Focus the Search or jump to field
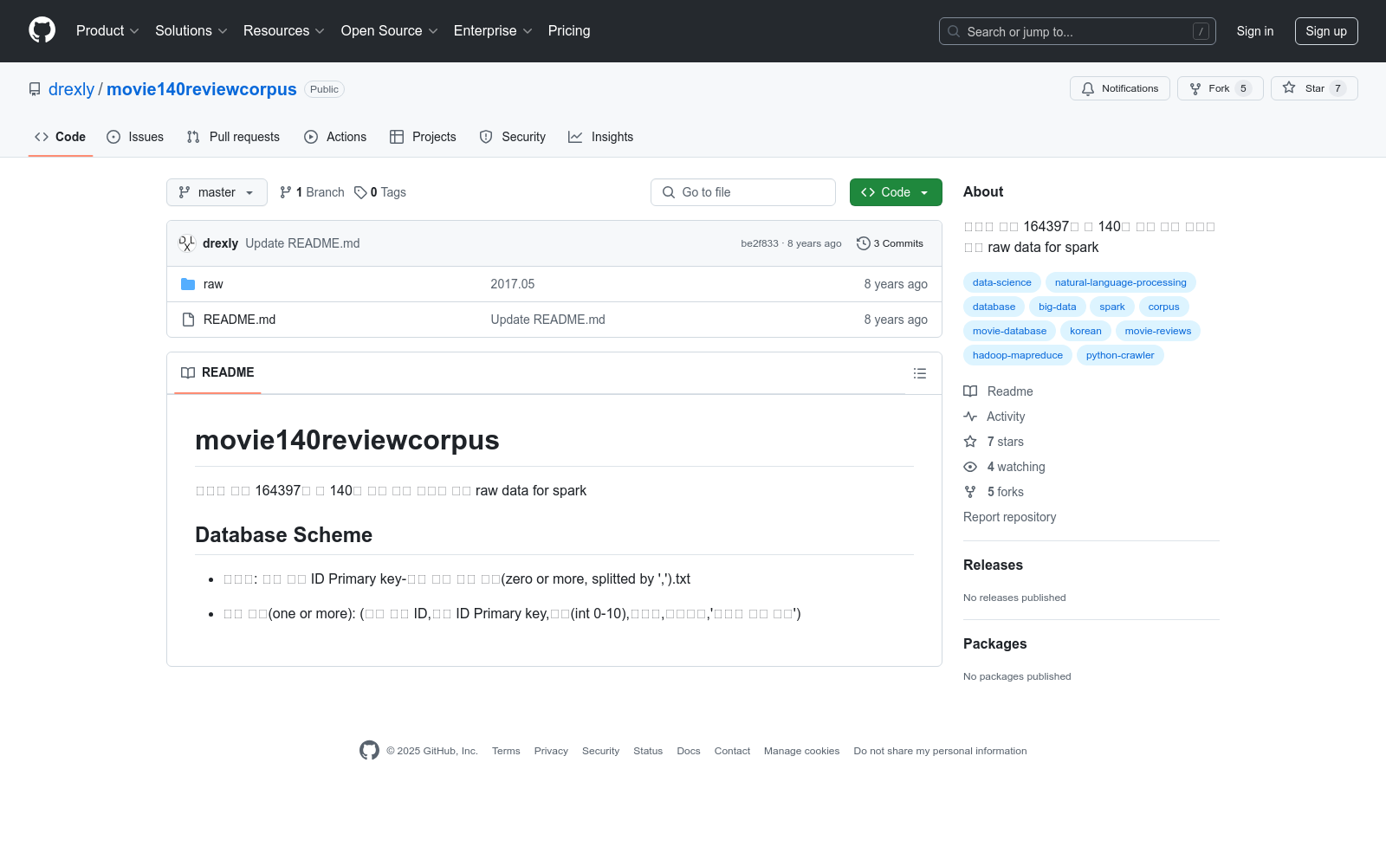This screenshot has height=866, width=1386. pos(1077,31)
